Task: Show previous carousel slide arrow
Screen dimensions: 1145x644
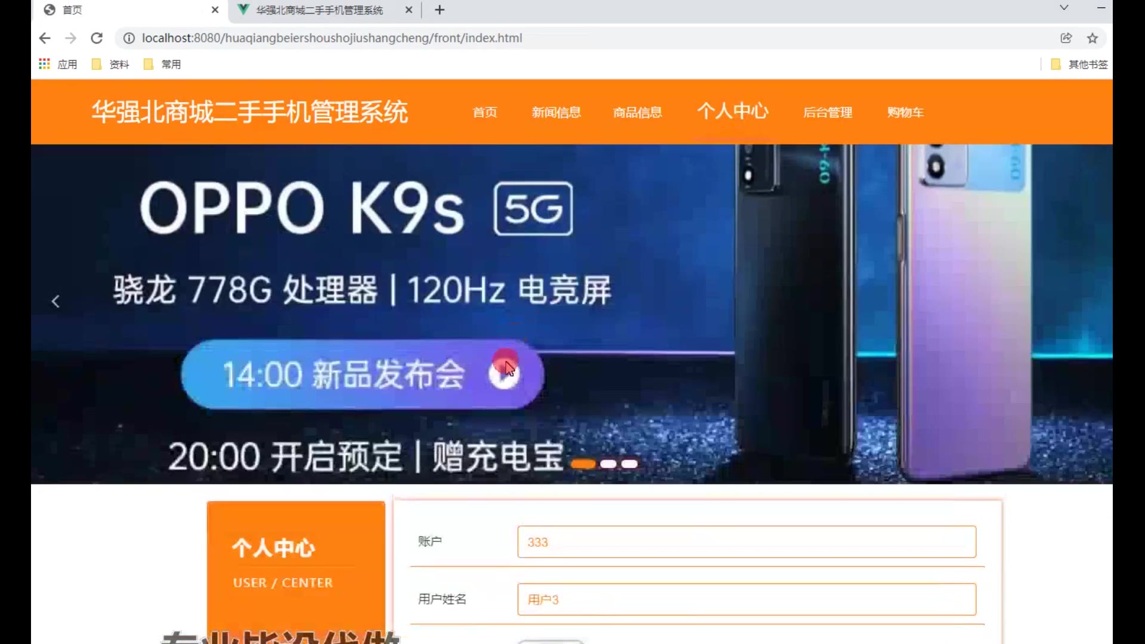Action: pyautogui.click(x=55, y=302)
